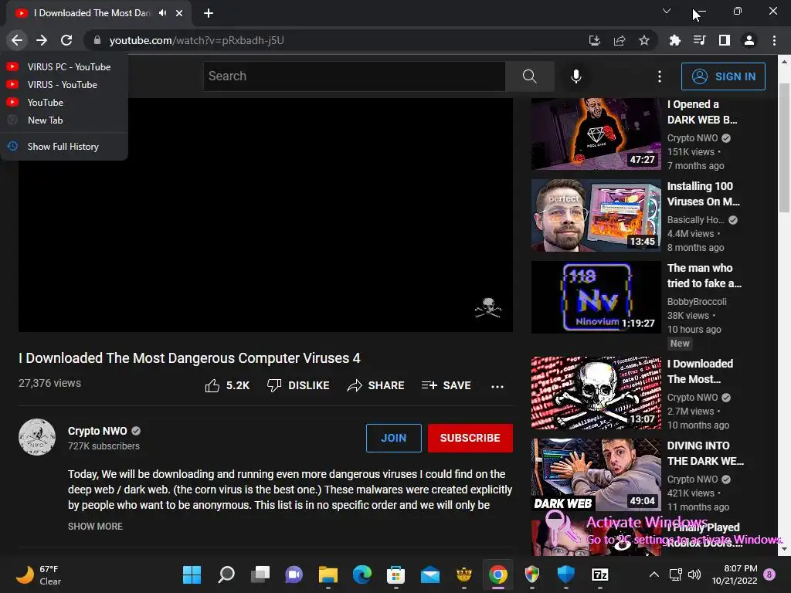Open Windows Security blue shield icon
791x593 pixels.
click(566, 574)
